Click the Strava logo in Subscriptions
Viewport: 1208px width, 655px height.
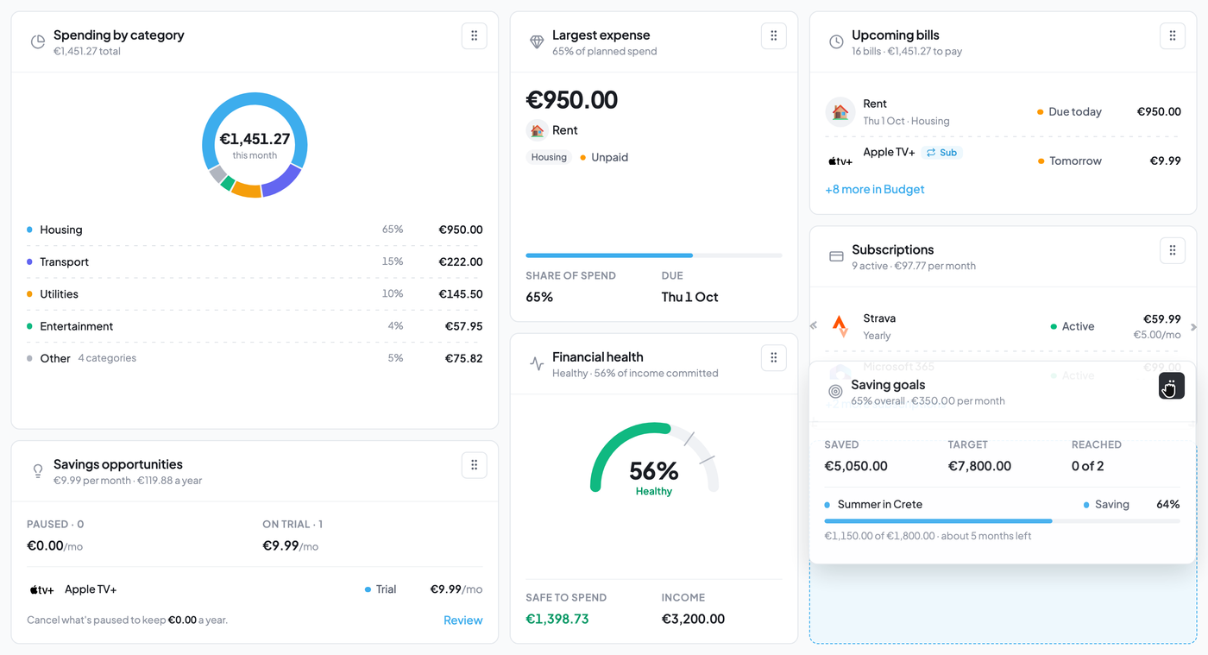[x=840, y=325]
